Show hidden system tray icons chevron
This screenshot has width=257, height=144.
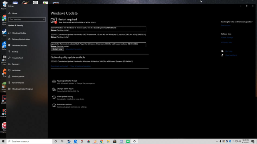[217, 141]
